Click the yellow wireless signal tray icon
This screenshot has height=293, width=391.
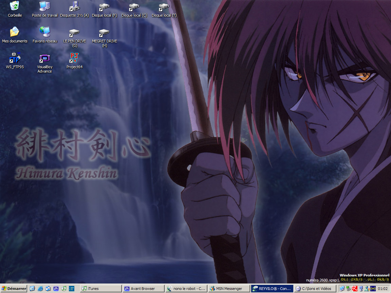click(x=373, y=289)
